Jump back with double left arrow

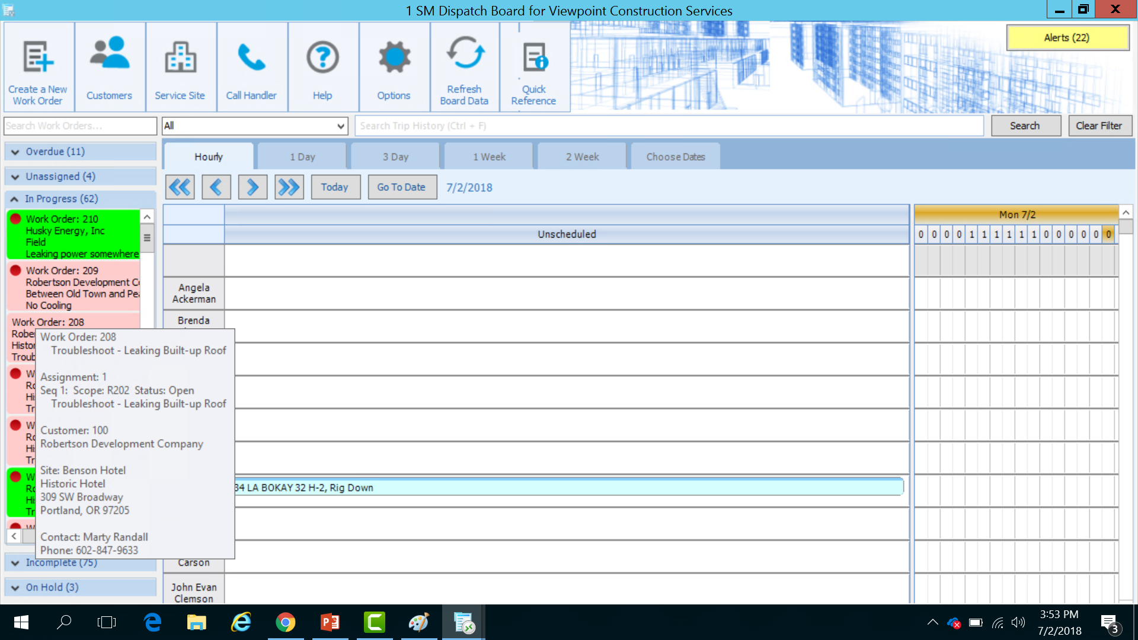point(180,187)
